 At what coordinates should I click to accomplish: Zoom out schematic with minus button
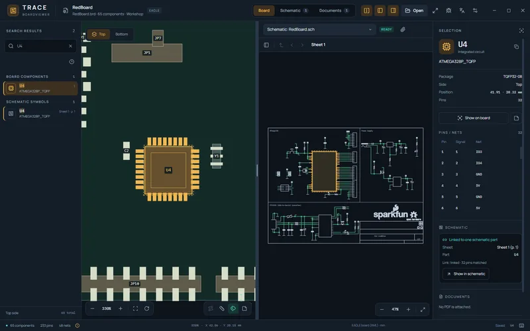[382, 309]
